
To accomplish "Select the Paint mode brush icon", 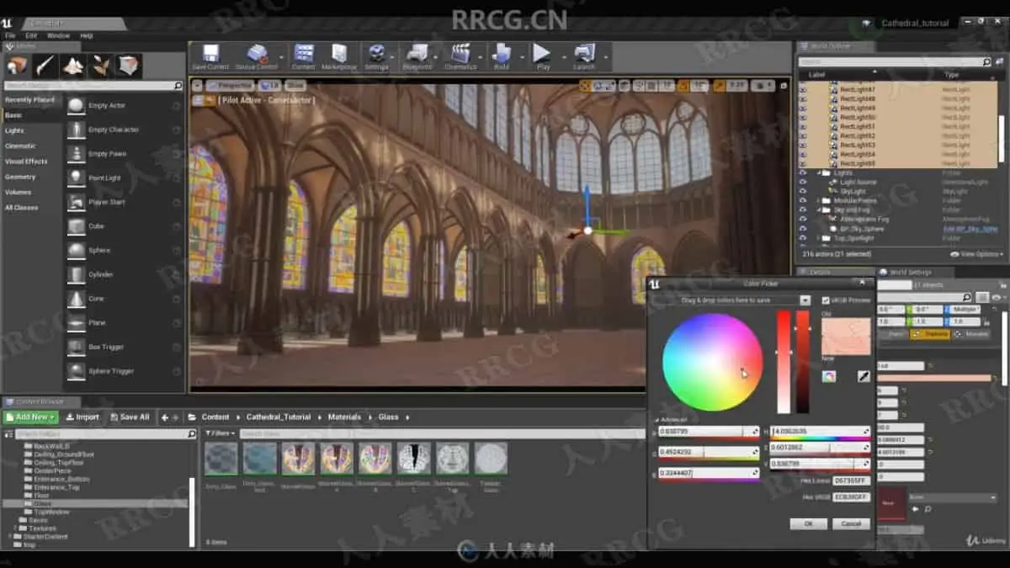I will point(45,66).
